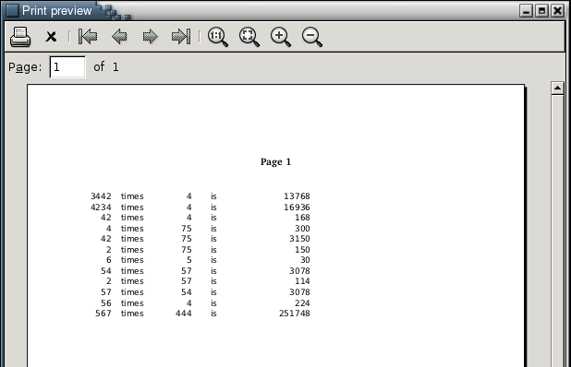The height and width of the screenshot is (367, 571).
Task: Click the result 251748 in the preview
Action: pyautogui.click(x=295, y=314)
